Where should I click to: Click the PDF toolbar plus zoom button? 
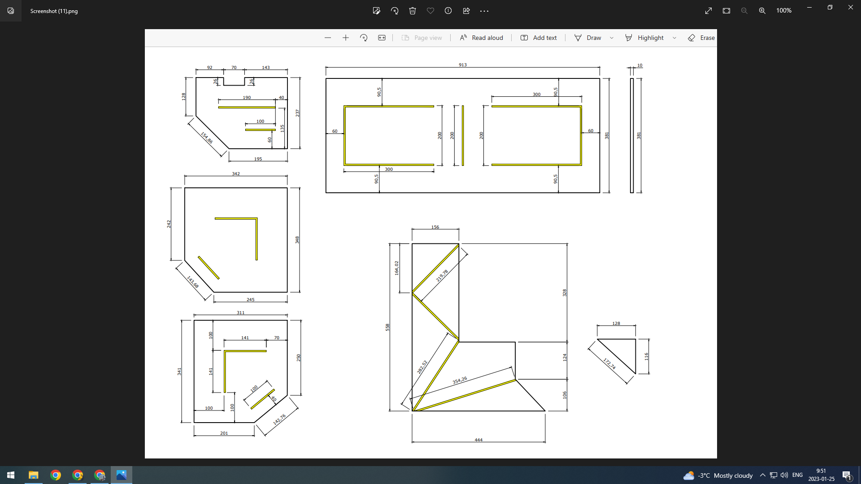click(x=346, y=38)
